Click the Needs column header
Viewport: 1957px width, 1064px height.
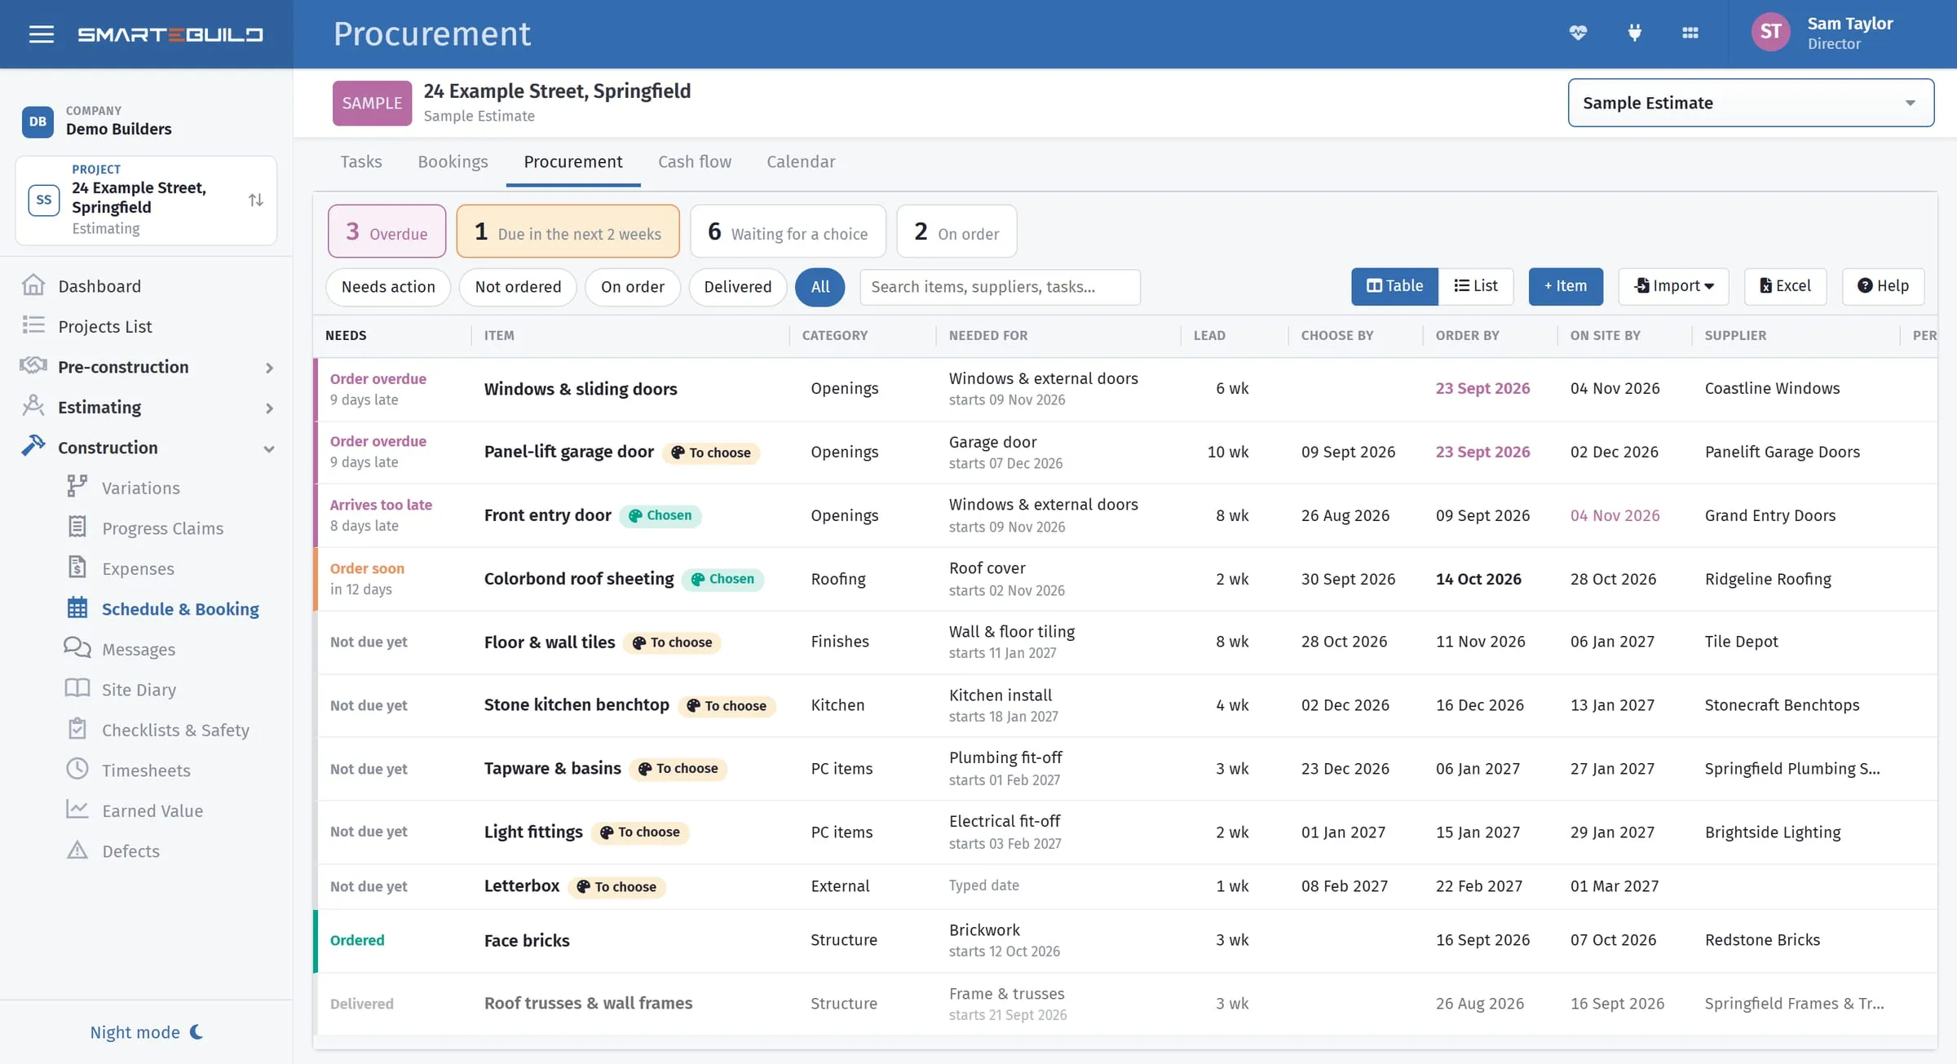pos(346,336)
